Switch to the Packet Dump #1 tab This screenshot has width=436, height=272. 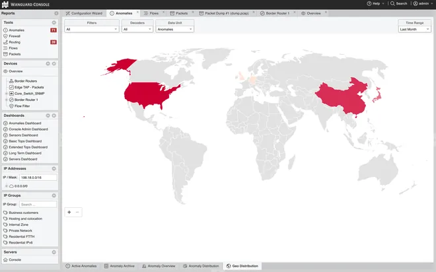pyautogui.click(x=224, y=13)
